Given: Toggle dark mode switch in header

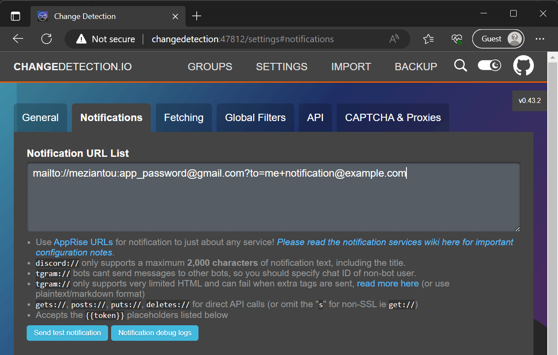Looking at the screenshot, I should click(x=490, y=65).
